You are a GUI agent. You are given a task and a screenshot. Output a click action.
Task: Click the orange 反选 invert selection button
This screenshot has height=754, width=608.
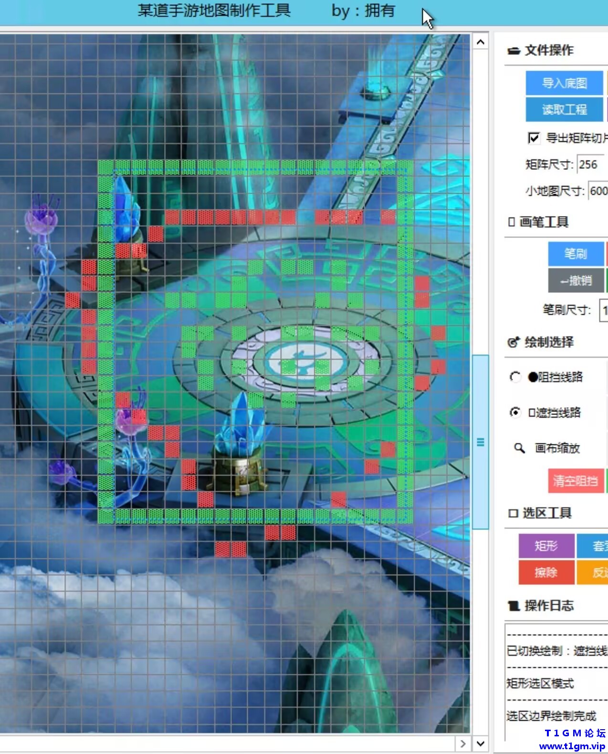(592, 572)
